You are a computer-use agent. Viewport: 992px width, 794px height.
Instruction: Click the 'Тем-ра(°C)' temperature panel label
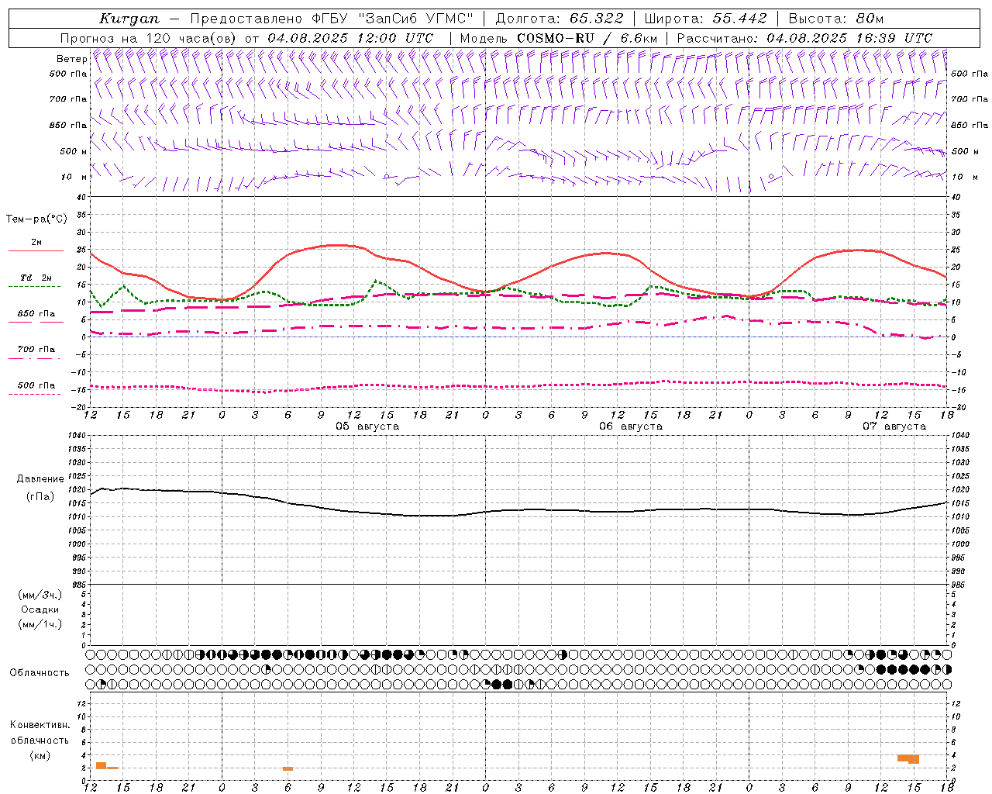[37, 219]
